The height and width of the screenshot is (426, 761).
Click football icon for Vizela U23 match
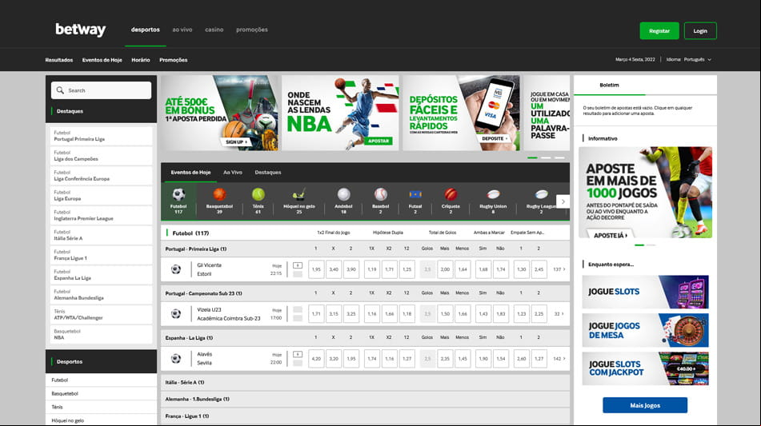tap(176, 313)
